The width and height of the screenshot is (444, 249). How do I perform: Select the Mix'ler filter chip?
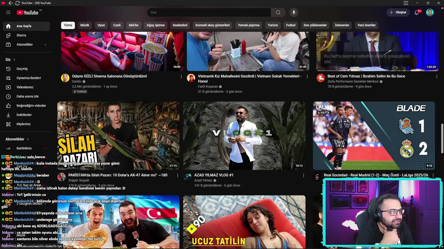tap(134, 25)
